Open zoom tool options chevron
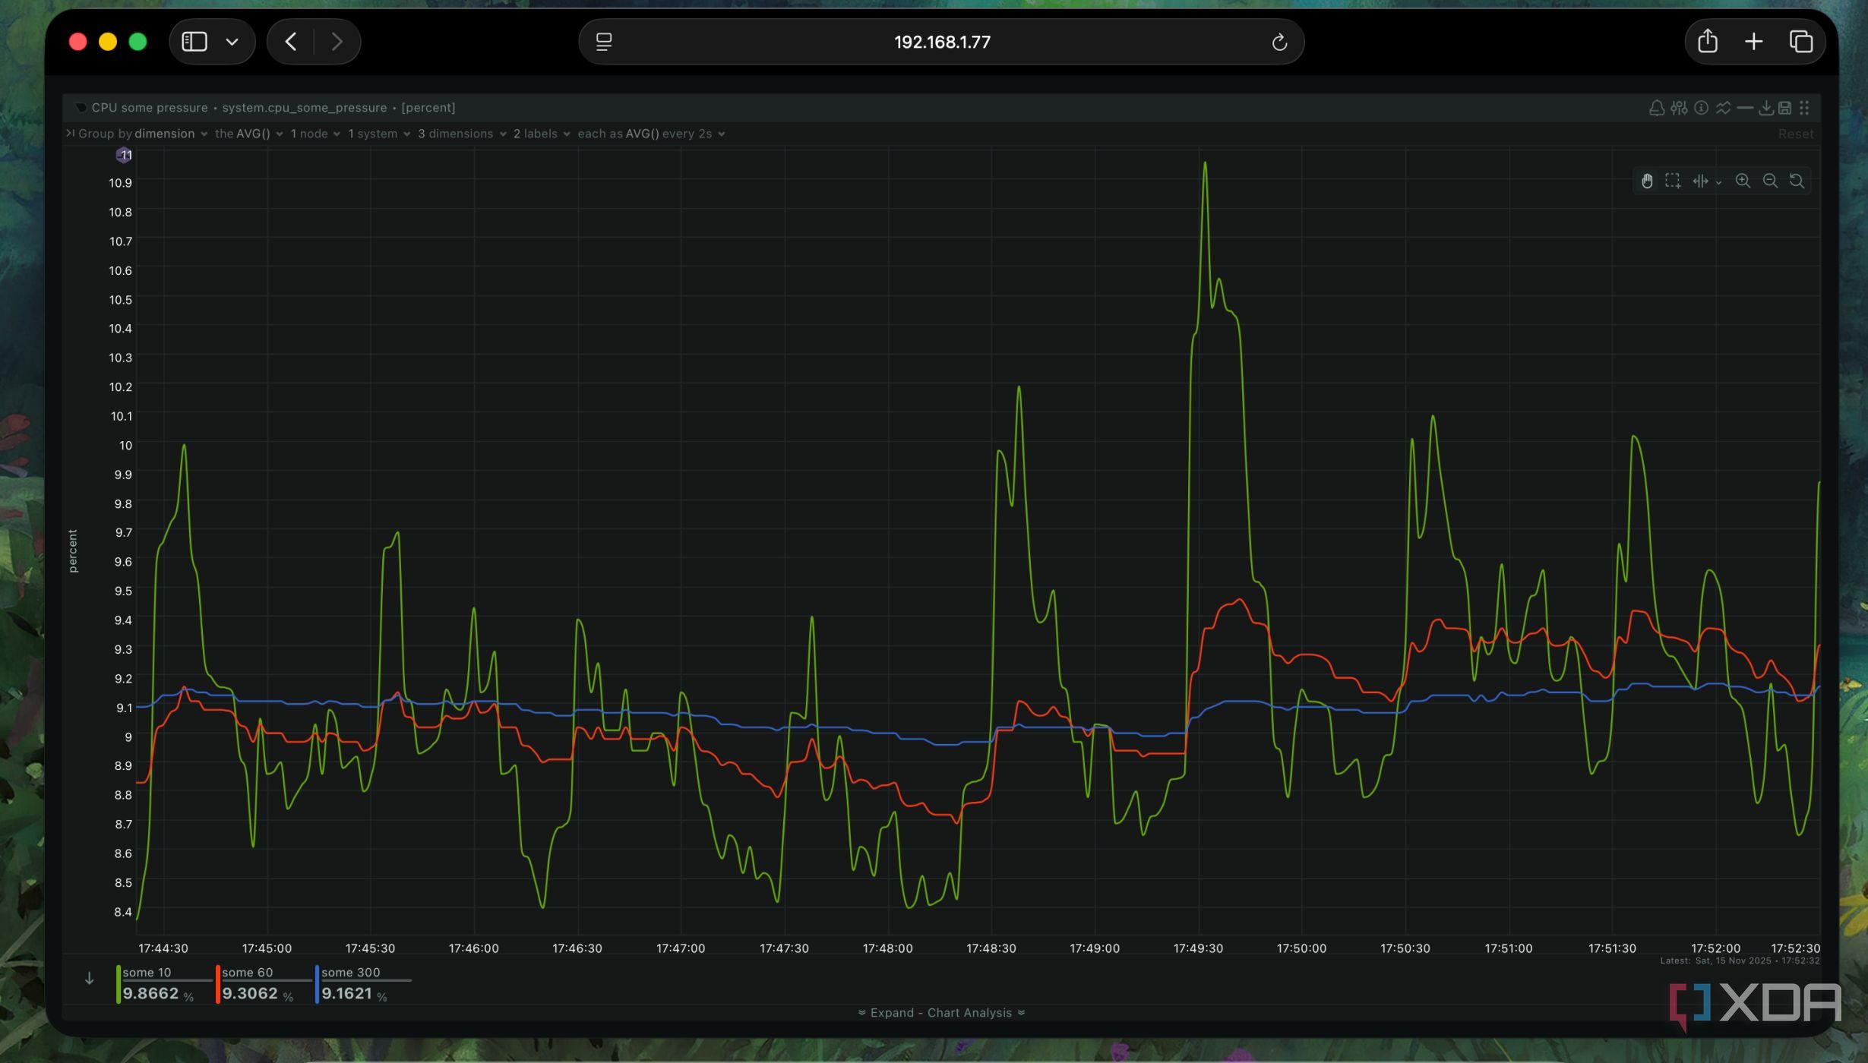Image resolution: width=1868 pixels, height=1063 pixels. pos(1718,182)
